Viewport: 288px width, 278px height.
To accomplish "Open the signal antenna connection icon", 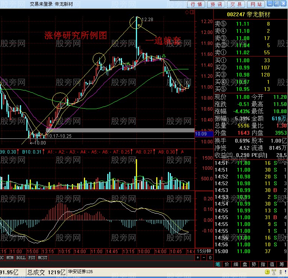I will coord(274,272).
